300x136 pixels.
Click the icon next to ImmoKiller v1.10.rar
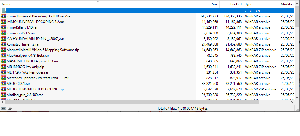tap(4, 27)
